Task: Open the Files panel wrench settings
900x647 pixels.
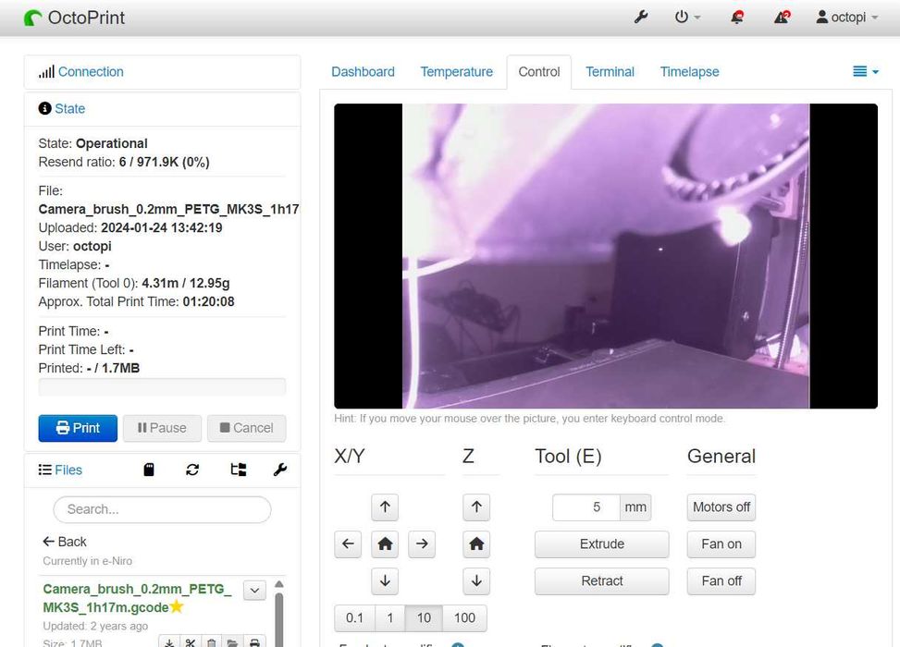Action: point(280,470)
